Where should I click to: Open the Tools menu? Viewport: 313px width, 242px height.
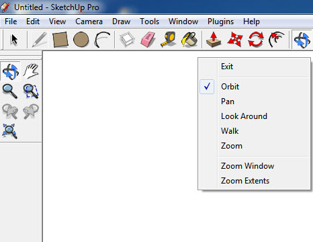[x=149, y=22]
